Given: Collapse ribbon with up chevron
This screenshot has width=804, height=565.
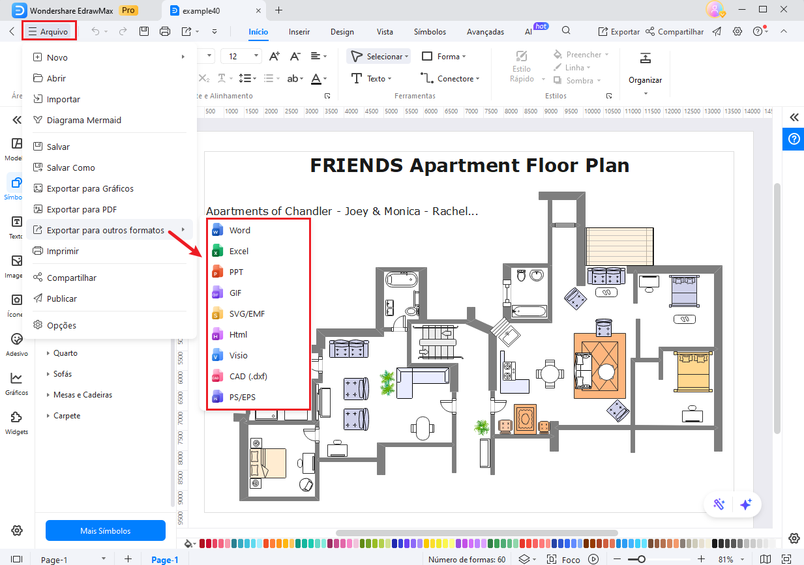Looking at the screenshot, I should click(x=784, y=31).
